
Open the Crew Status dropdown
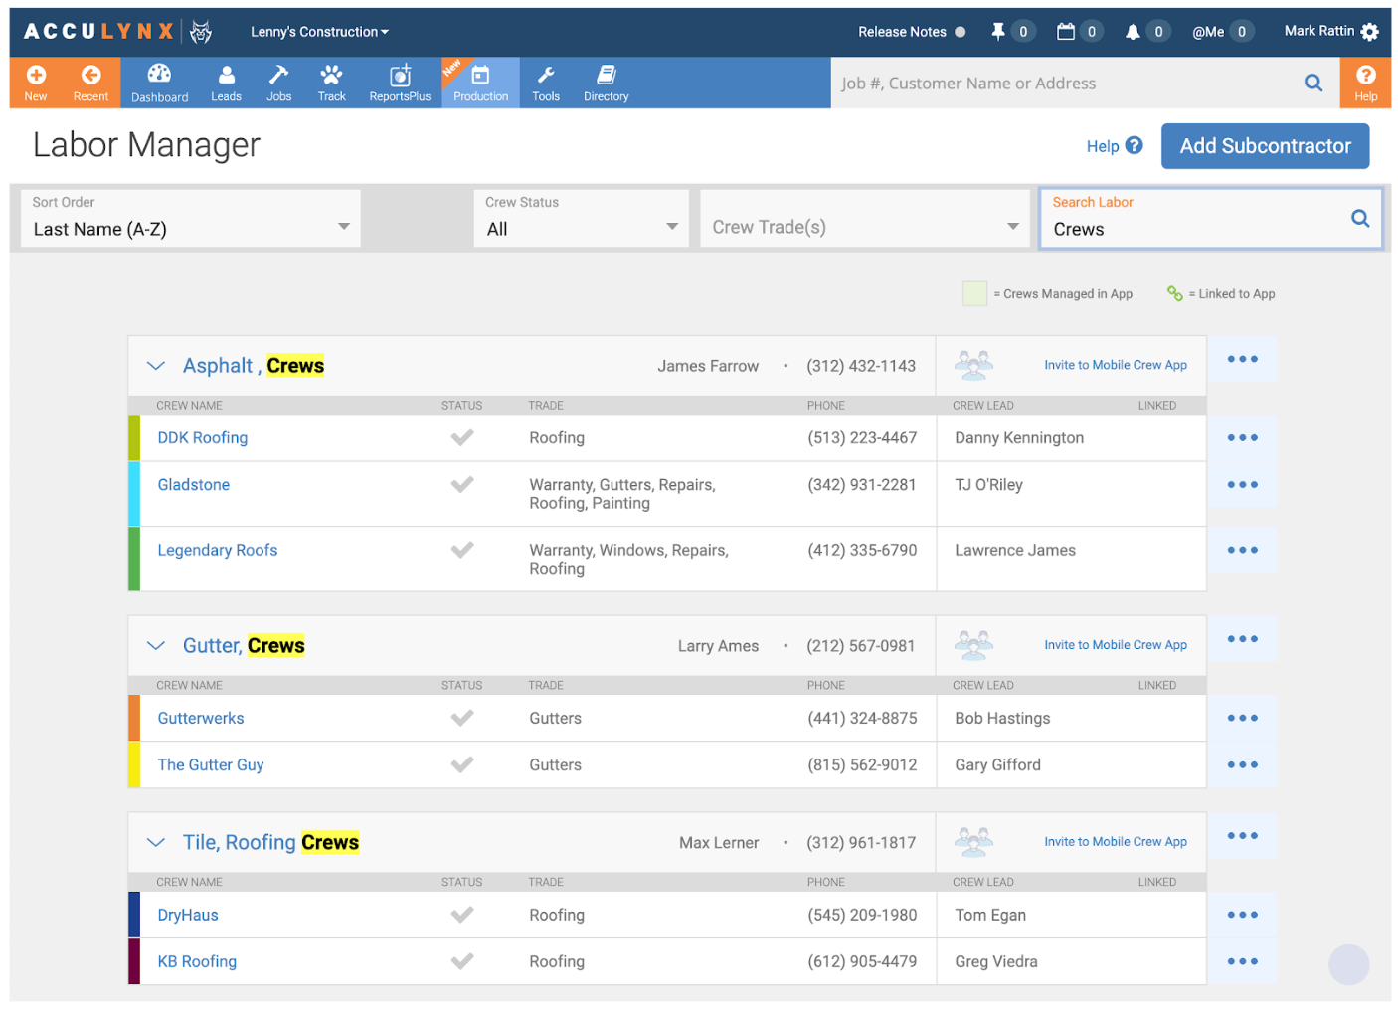click(582, 219)
